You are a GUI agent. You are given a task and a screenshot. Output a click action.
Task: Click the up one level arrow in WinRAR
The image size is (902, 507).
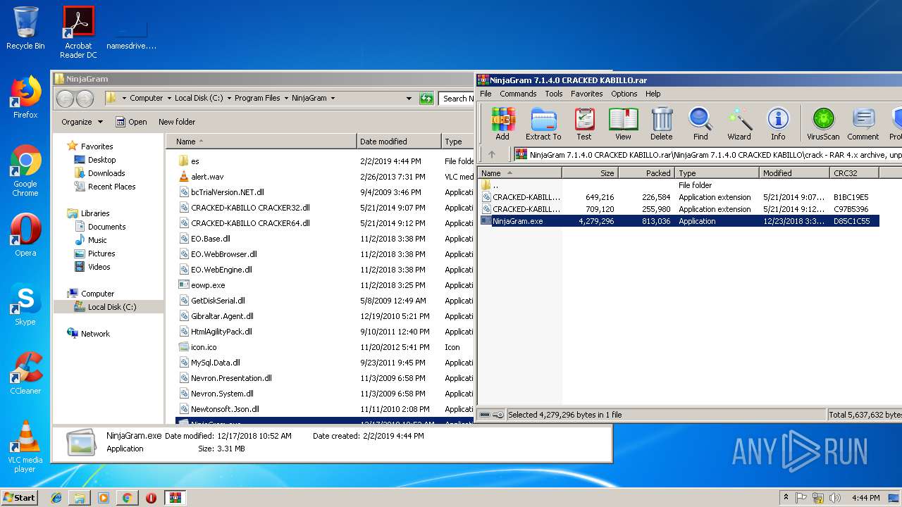point(492,154)
